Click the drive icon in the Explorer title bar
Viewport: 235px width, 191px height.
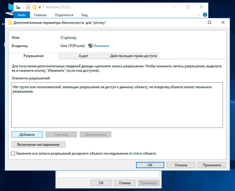(x=18, y=7)
